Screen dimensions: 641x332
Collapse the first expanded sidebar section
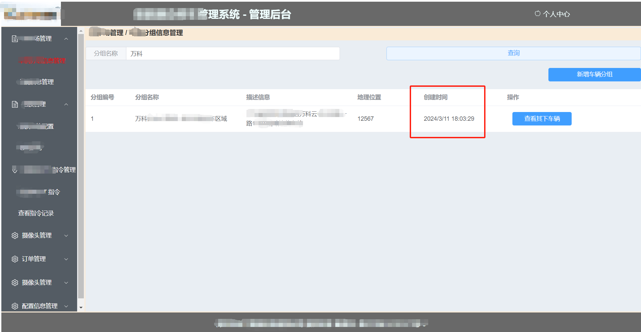click(x=66, y=38)
